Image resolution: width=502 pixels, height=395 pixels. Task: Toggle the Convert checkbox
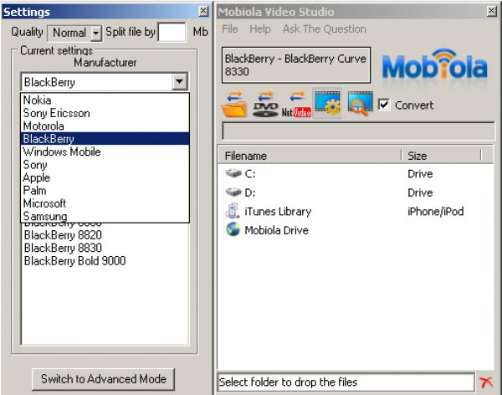pyautogui.click(x=384, y=105)
